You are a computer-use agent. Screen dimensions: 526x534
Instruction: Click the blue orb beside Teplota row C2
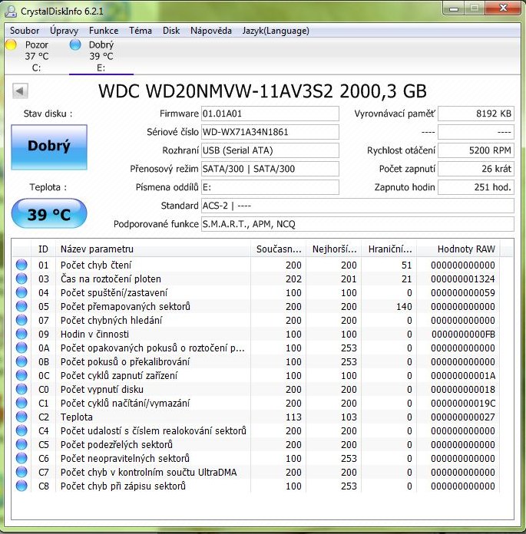click(22, 417)
